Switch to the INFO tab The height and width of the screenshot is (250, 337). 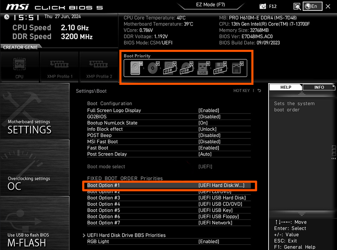click(319, 87)
